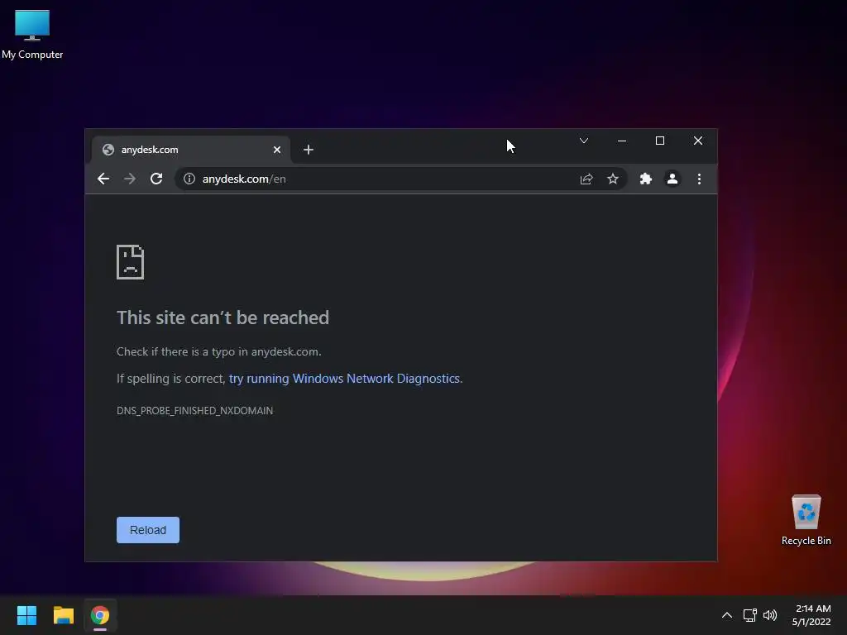Close the Chrome window

pos(698,141)
